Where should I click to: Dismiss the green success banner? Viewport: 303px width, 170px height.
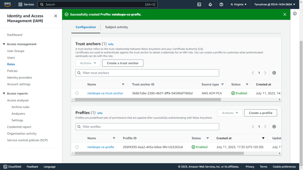(x=285, y=14)
